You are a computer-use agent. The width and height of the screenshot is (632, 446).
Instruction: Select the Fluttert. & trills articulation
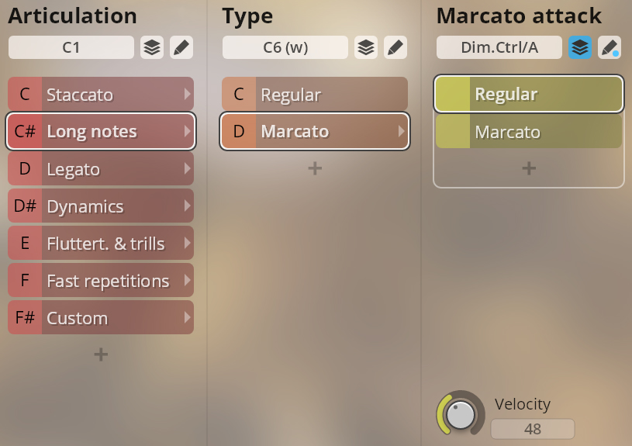click(105, 244)
